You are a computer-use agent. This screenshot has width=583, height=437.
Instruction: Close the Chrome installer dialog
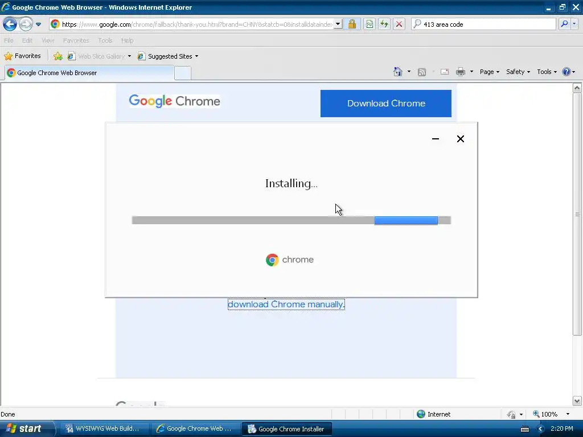[460, 139]
